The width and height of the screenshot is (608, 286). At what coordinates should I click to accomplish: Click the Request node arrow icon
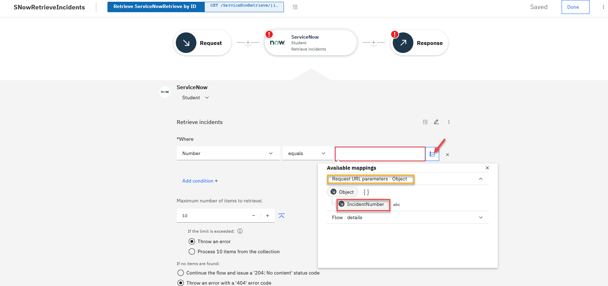186,43
